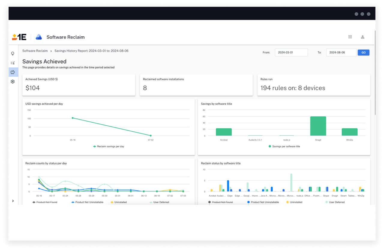
Task: Click the blue Edge bar in Reclaim status chart
Action: click(x=228, y=186)
